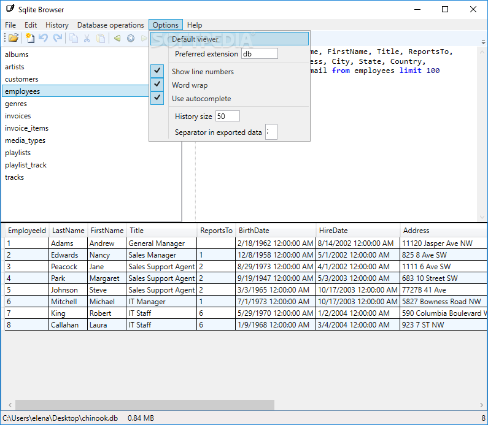Select the cell 'Margaret'

pyautogui.click(x=107, y=278)
